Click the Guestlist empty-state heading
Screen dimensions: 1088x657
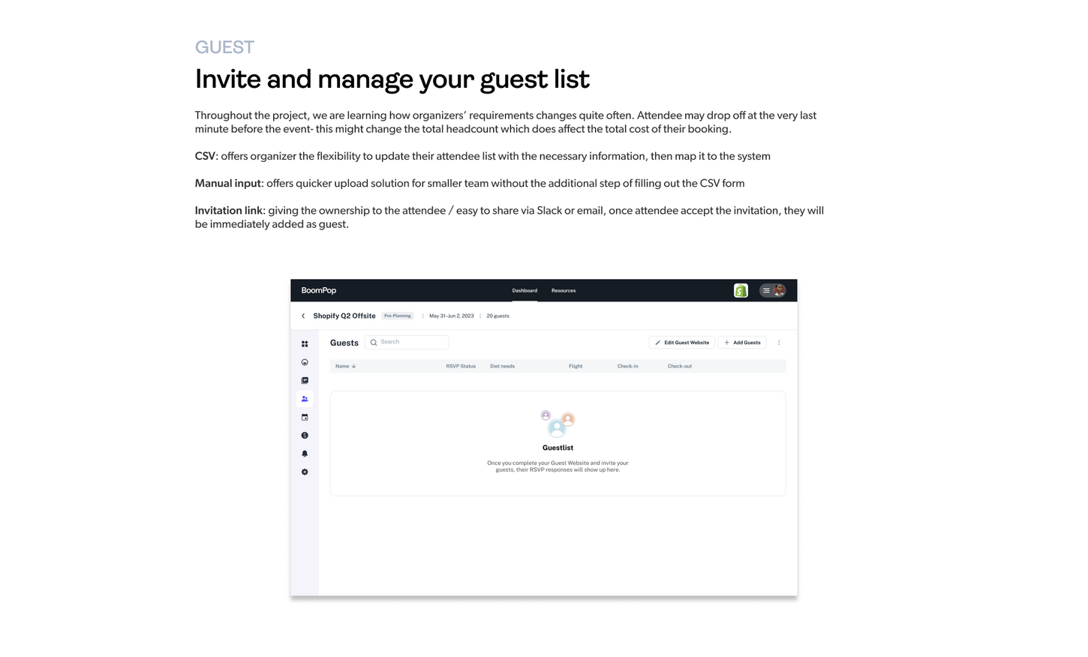558,448
